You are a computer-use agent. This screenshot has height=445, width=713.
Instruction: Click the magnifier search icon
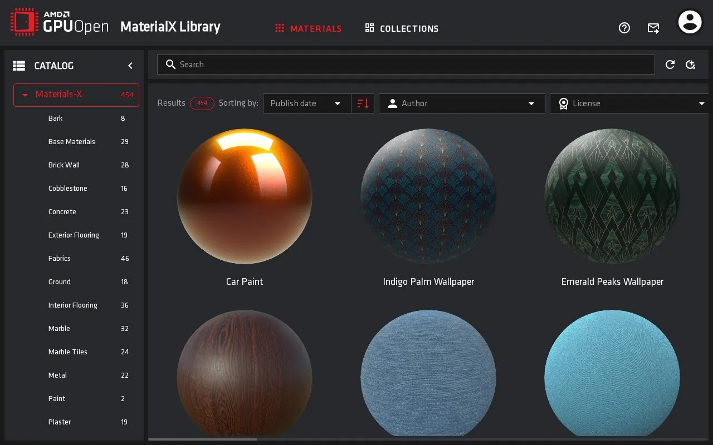coord(171,65)
